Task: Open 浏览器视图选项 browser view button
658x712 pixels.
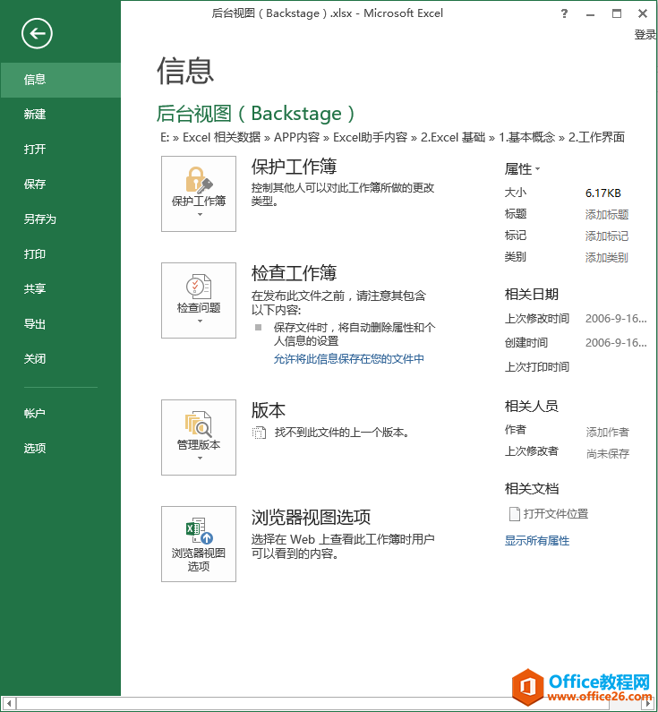Action: (199, 544)
